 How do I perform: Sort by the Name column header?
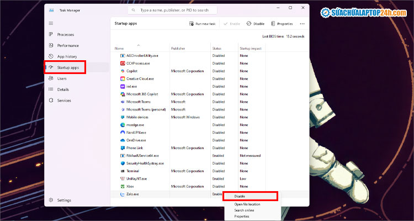120,49
